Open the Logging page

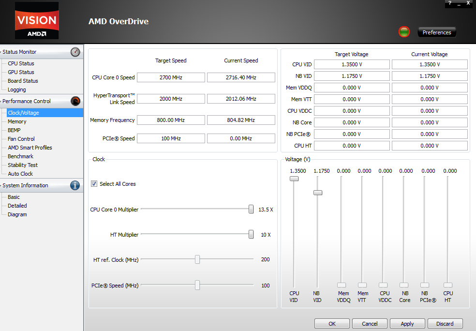click(17, 90)
